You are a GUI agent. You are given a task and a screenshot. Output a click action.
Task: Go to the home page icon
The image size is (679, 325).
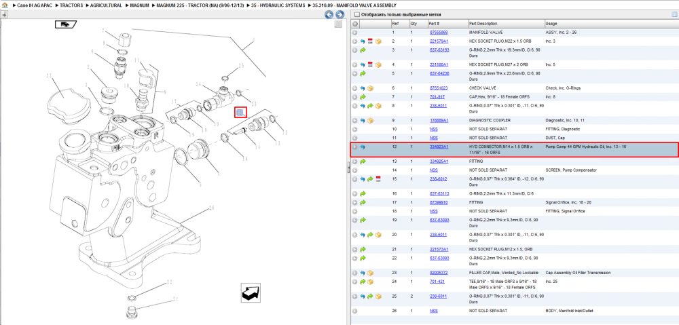[5, 5]
